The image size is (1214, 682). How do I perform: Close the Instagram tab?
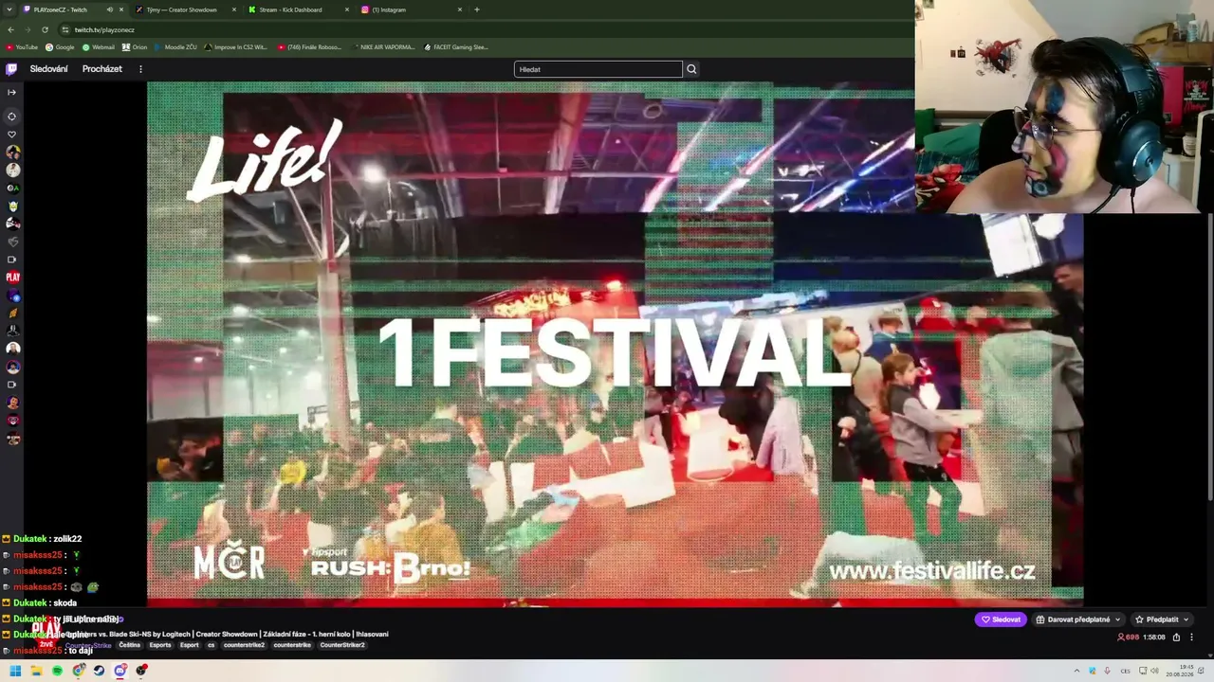pyautogui.click(x=460, y=9)
